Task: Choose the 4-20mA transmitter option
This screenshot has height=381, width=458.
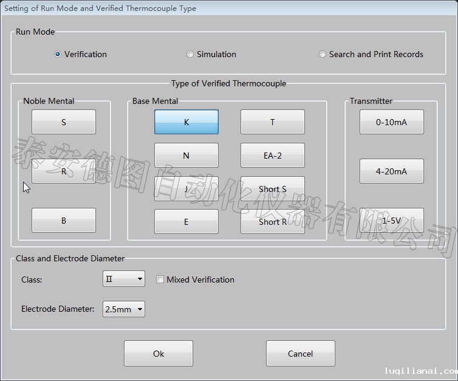Action: [391, 171]
